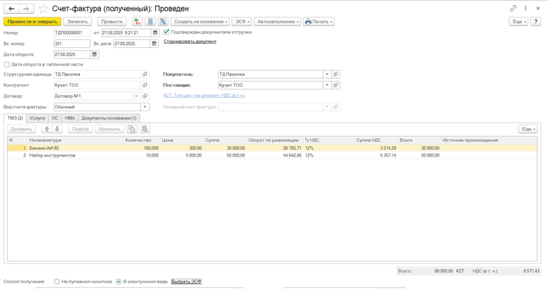Open the Покупатель dropdown list
This screenshot has height=289, width=547.
pos(326,75)
